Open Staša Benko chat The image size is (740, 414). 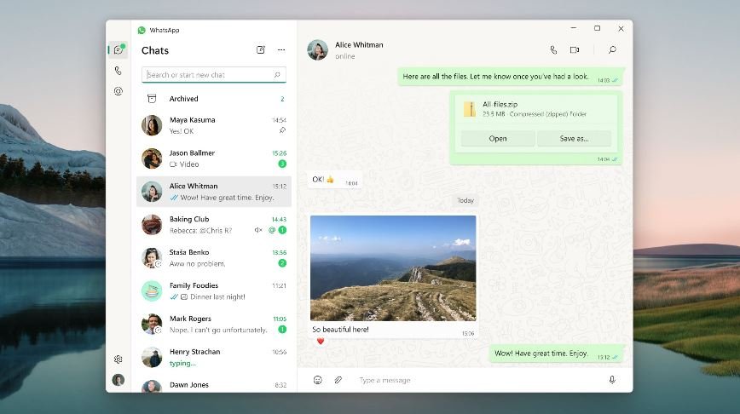point(214,258)
